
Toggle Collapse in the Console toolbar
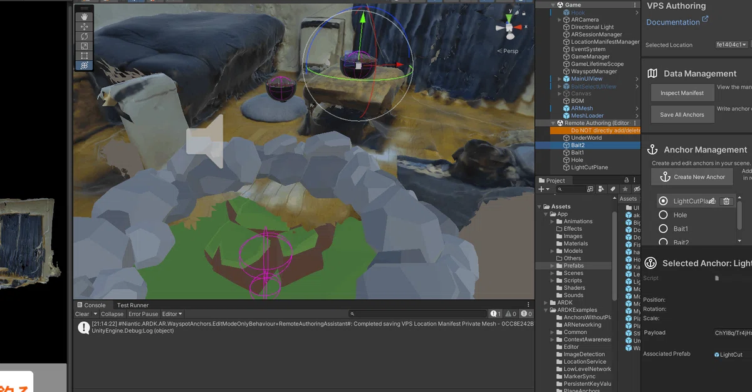tap(112, 314)
